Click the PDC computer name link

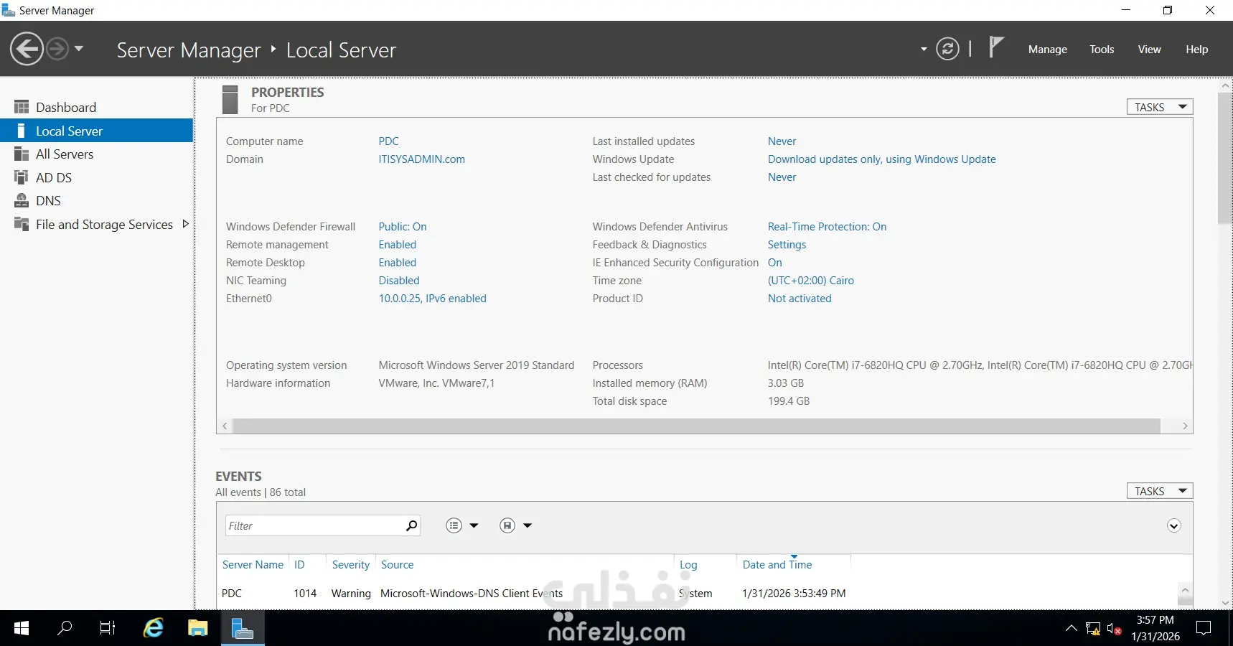pyautogui.click(x=388, y=141)
